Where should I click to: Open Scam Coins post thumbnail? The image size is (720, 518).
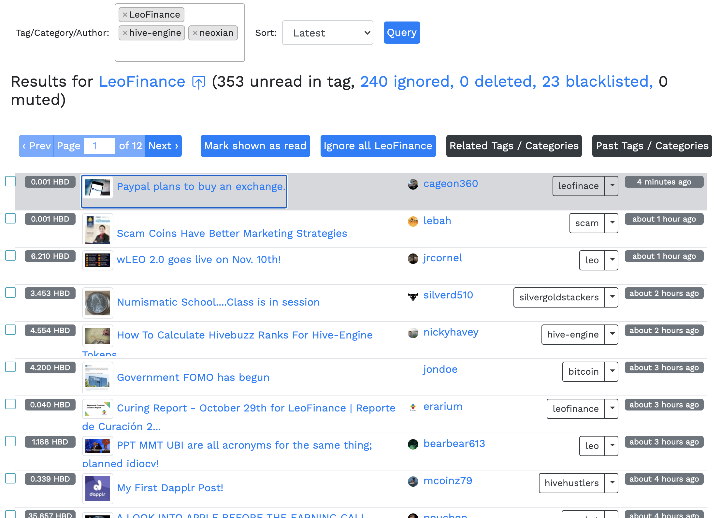tap(98, 229)
